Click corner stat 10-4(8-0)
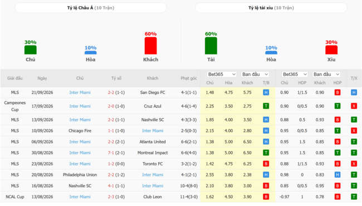 [x=189, y=186]
